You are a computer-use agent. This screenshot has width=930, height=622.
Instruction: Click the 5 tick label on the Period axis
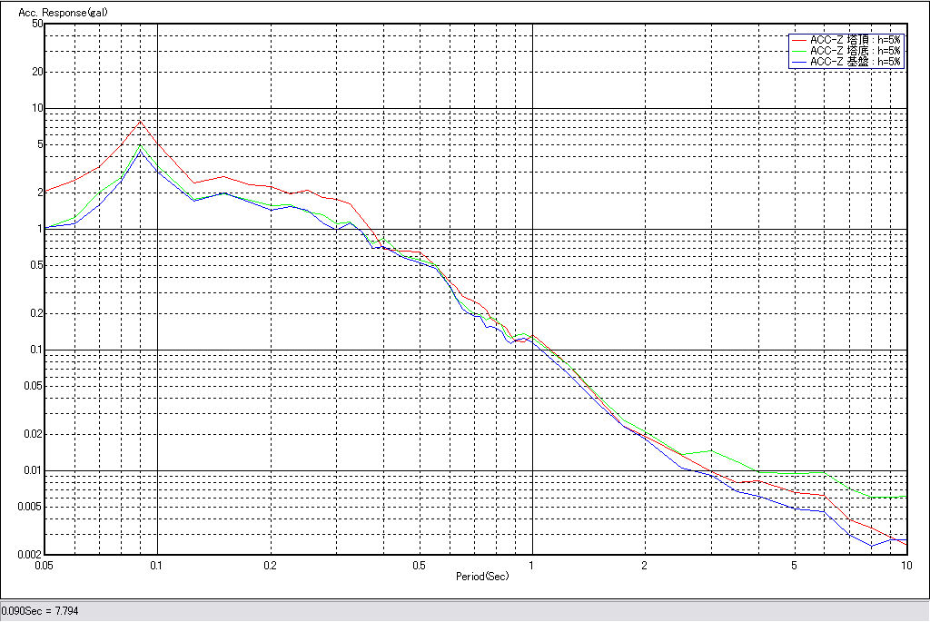[x=794, y=566]
